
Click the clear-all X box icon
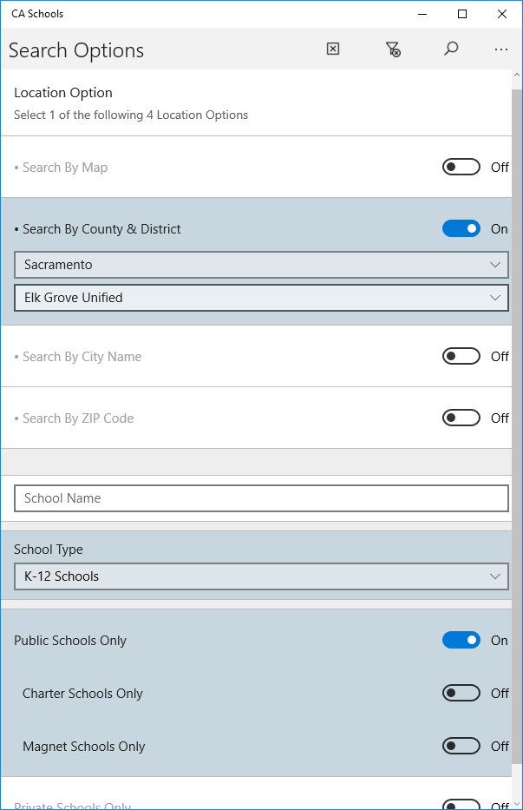(333, 49)
